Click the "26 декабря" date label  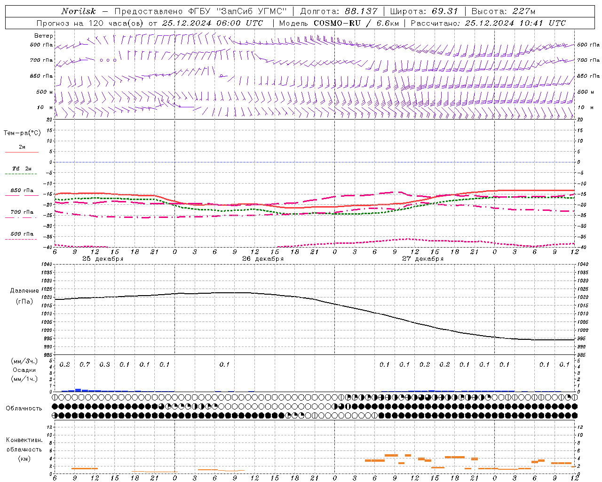[x=263, y=259]
